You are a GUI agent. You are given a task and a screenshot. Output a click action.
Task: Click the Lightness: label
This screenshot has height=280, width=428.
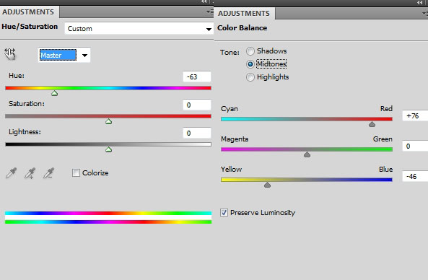click(25, 132)
